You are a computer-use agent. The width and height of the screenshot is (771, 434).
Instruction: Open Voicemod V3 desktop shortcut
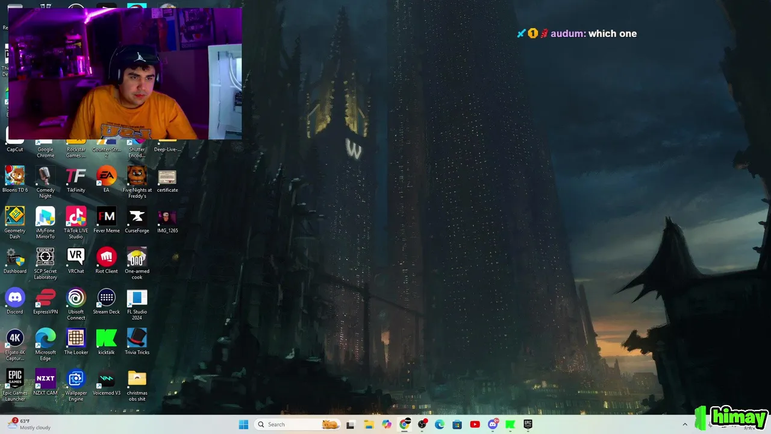tap(107, 379)
